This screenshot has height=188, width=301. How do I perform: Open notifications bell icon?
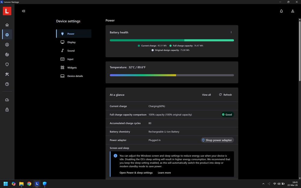tap(281, 11)
